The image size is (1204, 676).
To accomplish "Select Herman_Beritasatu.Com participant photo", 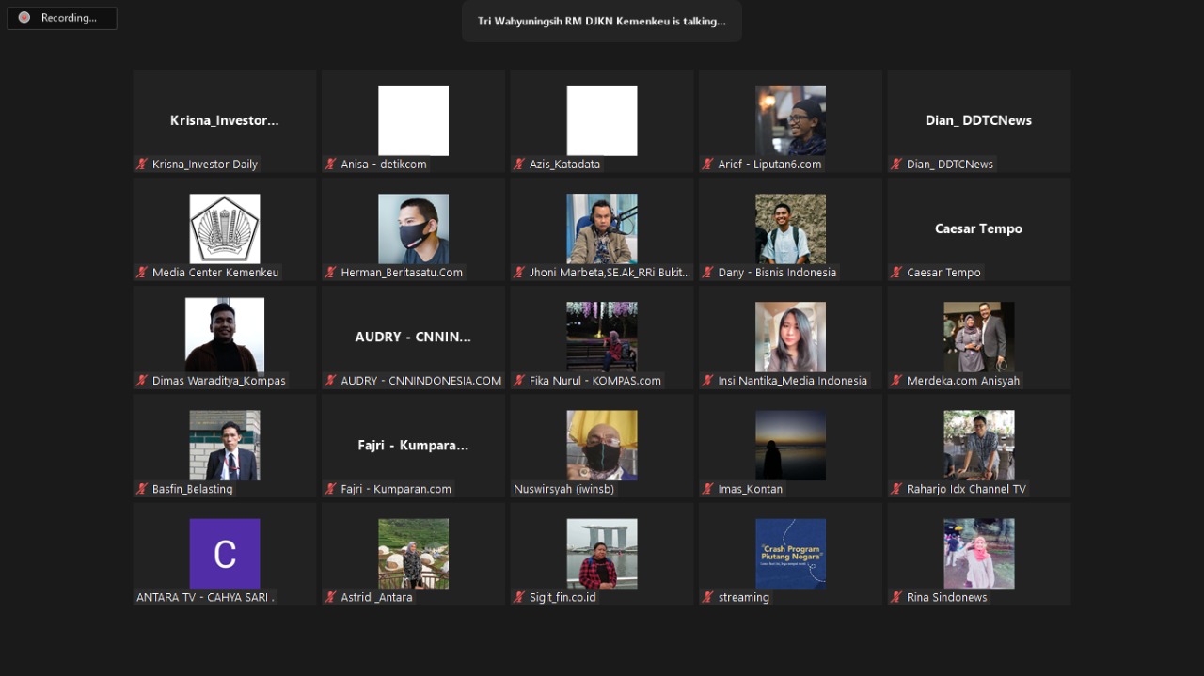I will 414,228.
